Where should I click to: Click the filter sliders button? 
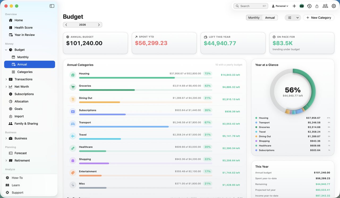(x=290, y=17)
